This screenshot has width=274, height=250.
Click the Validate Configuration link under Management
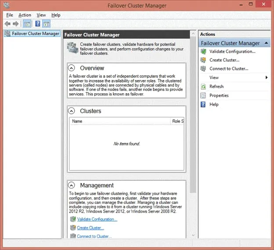coord(97,219)
